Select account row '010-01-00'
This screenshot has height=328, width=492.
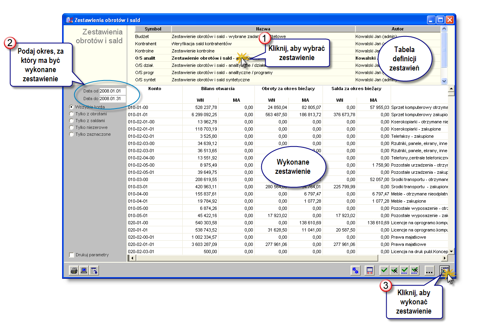coord(287,107)
